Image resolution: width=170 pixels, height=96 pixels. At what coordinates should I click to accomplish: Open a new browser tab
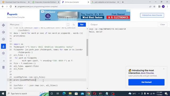pyautogui.click(x=123, y=2)
